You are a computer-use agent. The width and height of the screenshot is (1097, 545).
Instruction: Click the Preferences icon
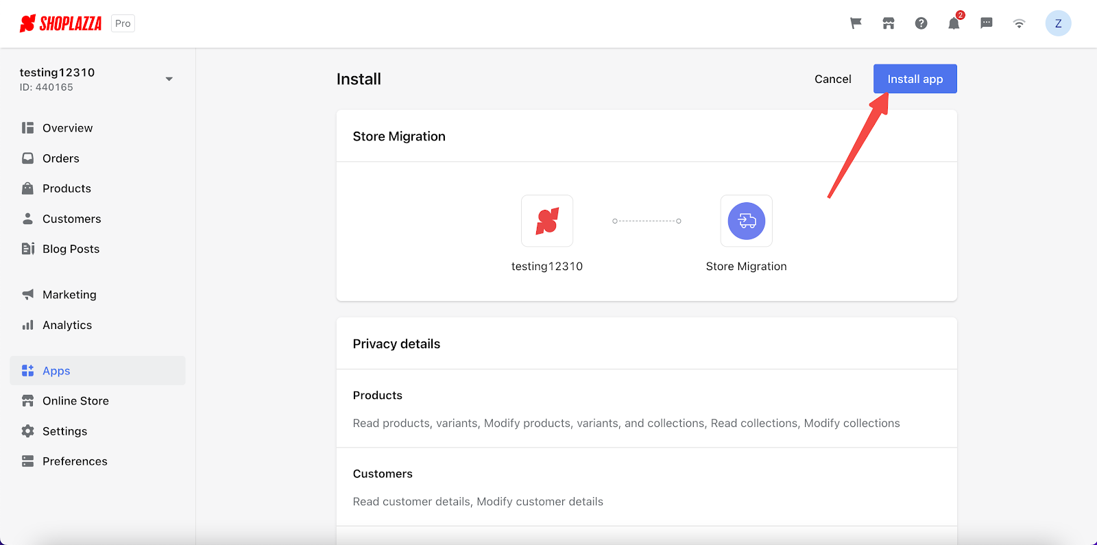coord(27,461)
